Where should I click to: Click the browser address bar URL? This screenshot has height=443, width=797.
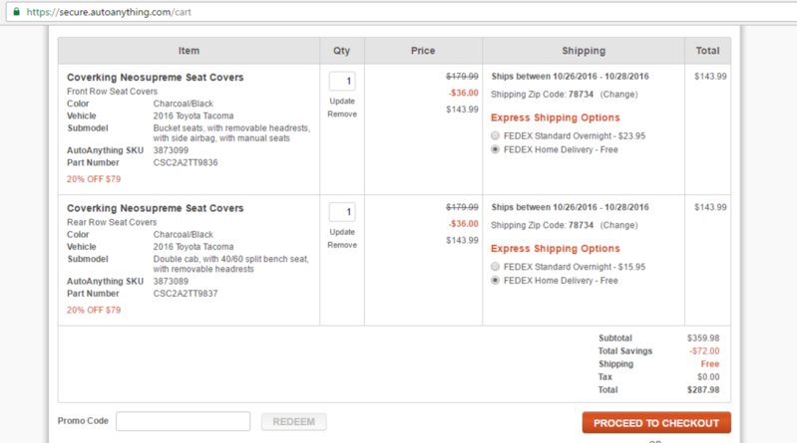(109, 12)
